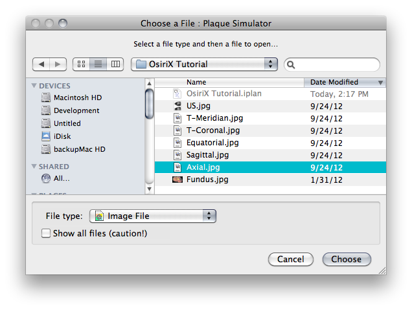
Task: Sort by Date Modified column
Action: 345,82
